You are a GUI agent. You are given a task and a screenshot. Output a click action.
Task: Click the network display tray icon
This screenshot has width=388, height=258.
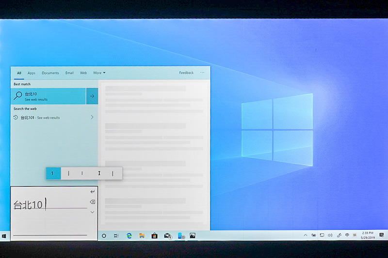click(322, 235)
